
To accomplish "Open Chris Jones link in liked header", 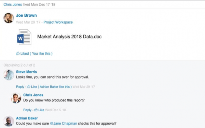I will [x=13, y=4].
